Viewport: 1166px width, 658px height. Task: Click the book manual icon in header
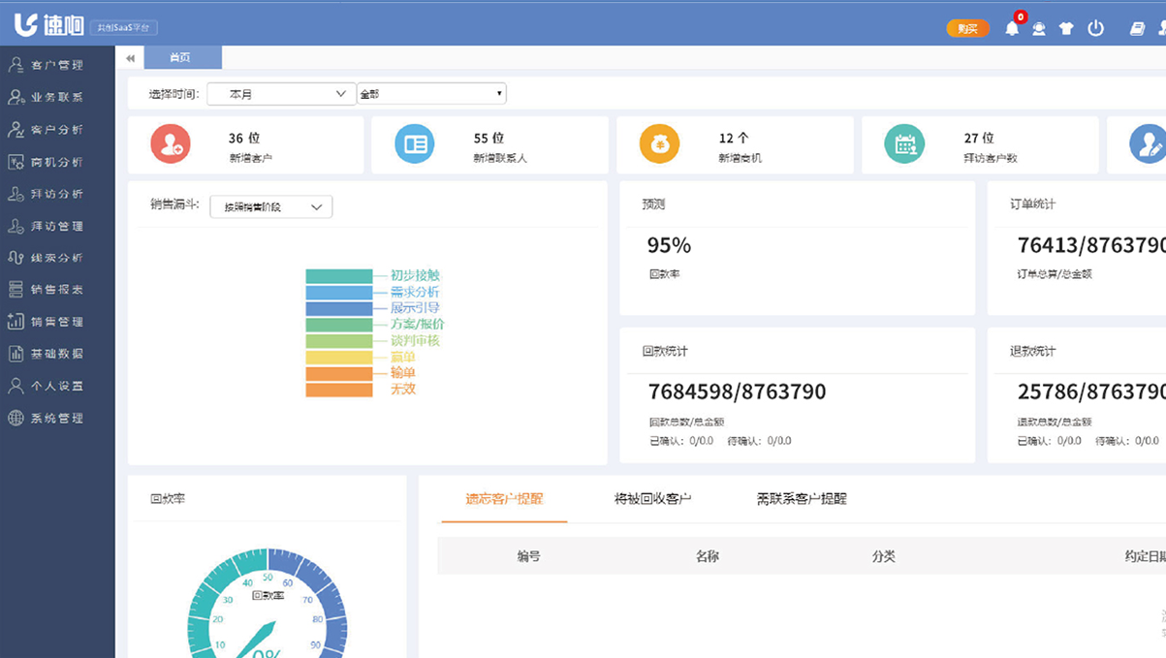1138,28
